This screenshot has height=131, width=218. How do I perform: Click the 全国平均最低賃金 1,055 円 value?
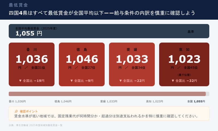click(29, 33)
